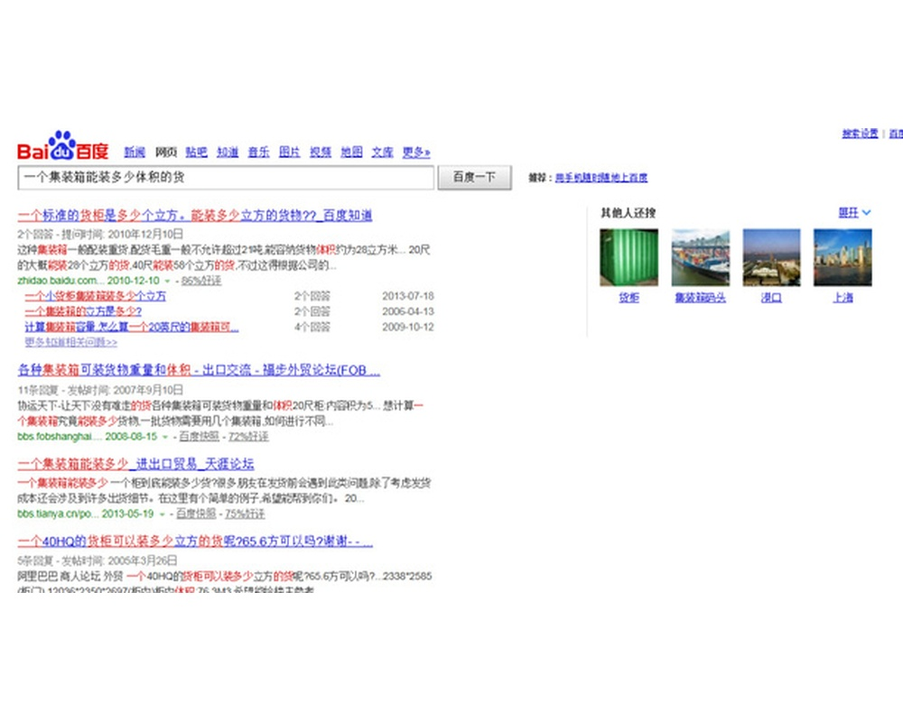Image resolution: width=903 pixels, height=722 pixels.
Task: Click the 2006-04-13 date text
Action: click(x=408, y=311)
